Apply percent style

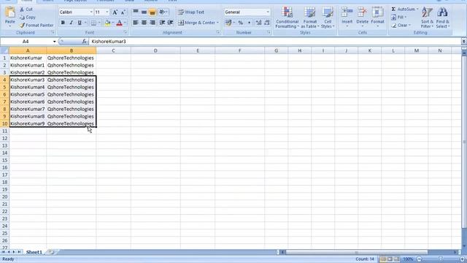pos(241,23)
